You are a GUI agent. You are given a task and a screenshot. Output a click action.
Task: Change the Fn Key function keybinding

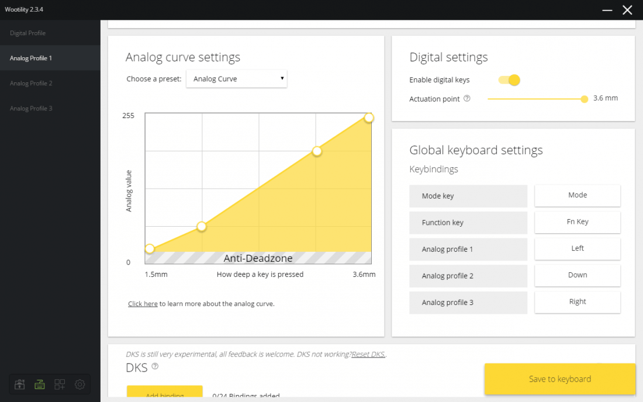(577, 222)
